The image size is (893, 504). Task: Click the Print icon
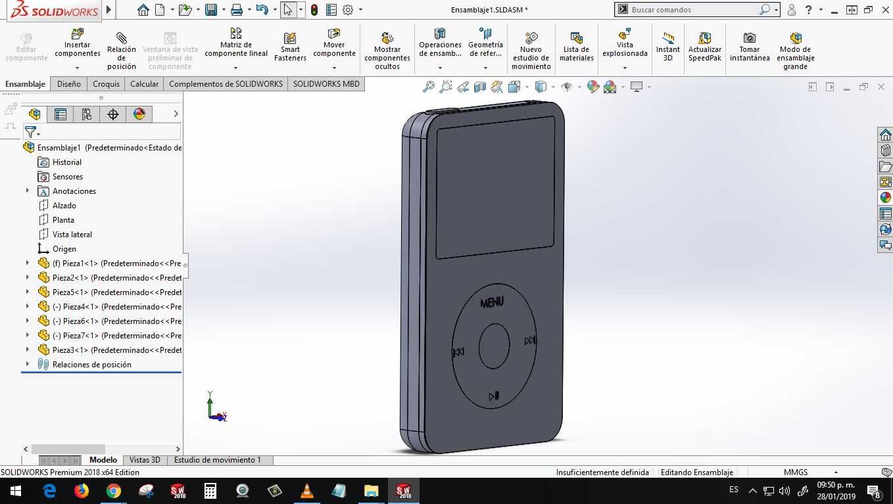[x=237, y=10]
